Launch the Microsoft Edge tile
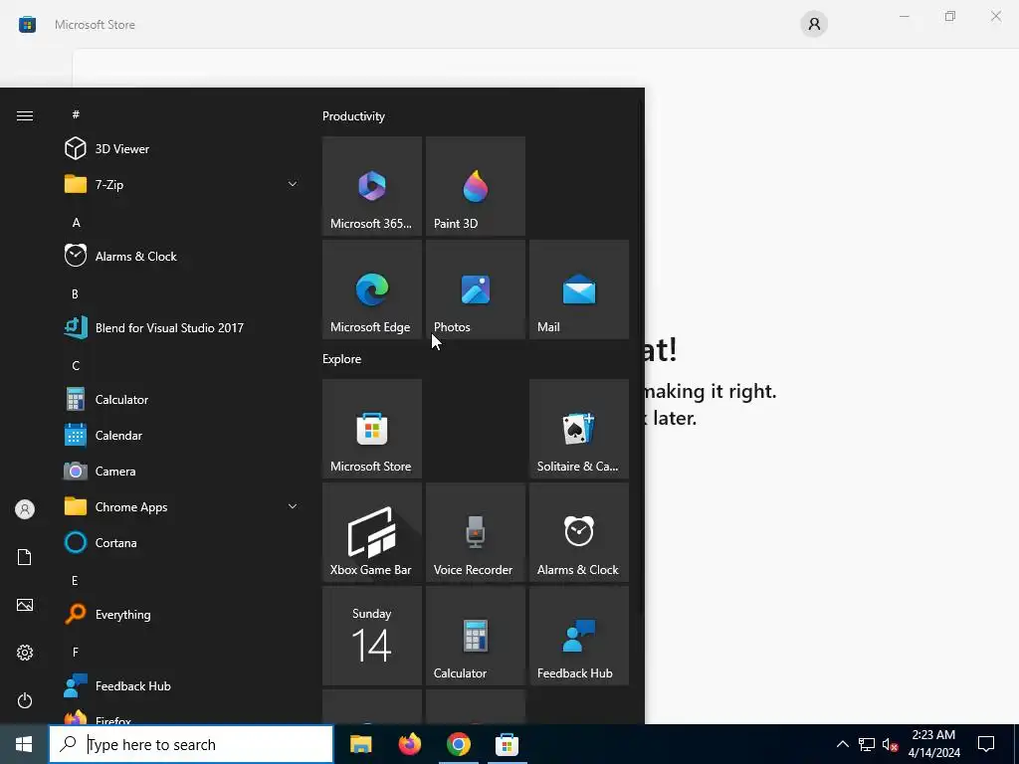The width and height of the screenshot is (1019, 764). coord(372,289)
